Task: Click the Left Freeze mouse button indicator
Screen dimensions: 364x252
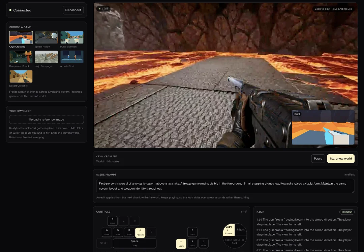Action: 229,230
